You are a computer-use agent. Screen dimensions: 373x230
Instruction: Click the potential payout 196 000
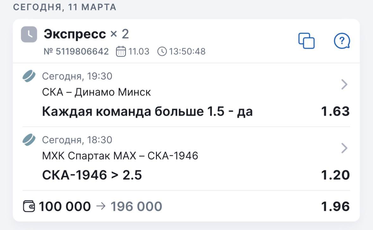[x=136, y=207]
